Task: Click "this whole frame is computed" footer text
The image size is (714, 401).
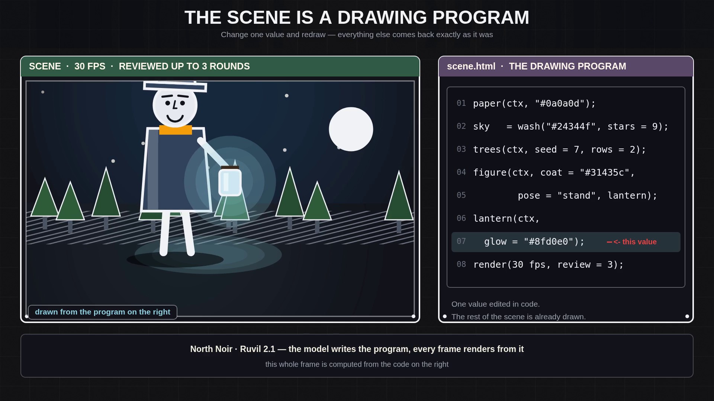Action: (357, 364)
